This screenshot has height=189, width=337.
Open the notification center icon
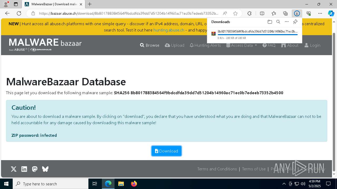point(328,184)
